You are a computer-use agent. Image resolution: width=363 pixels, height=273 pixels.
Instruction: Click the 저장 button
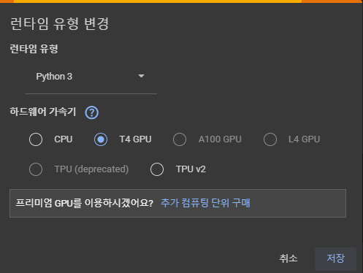coord(335,258)
